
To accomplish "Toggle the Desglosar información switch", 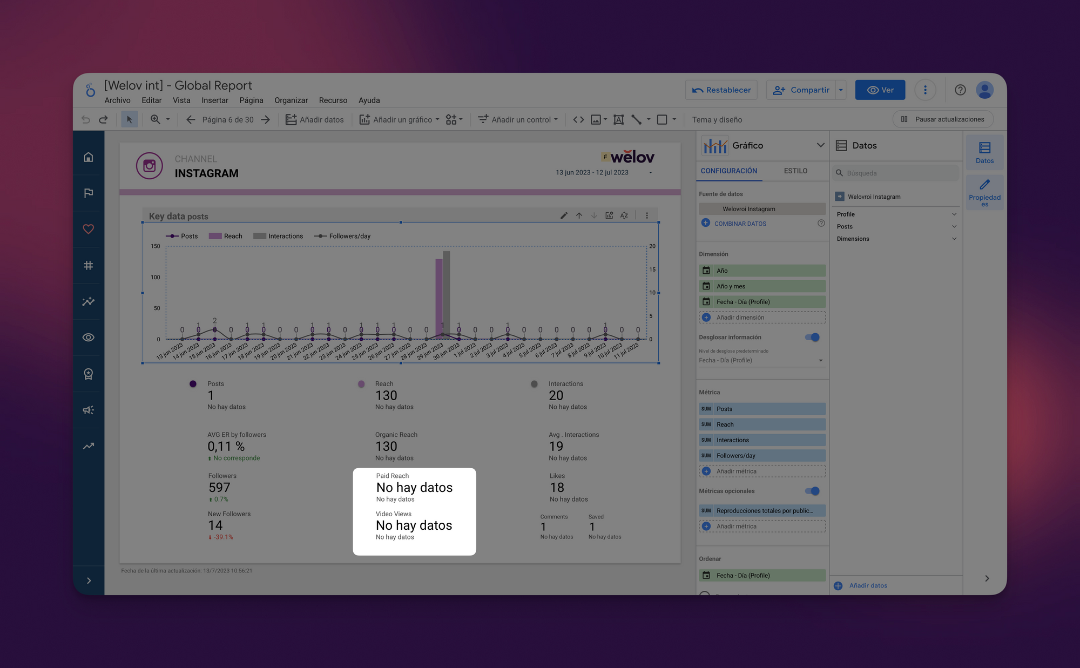I will 812,338.
